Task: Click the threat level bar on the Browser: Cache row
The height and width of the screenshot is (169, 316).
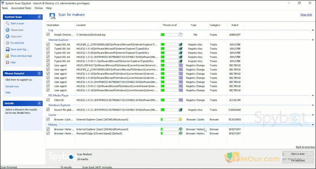Action: 169,119
